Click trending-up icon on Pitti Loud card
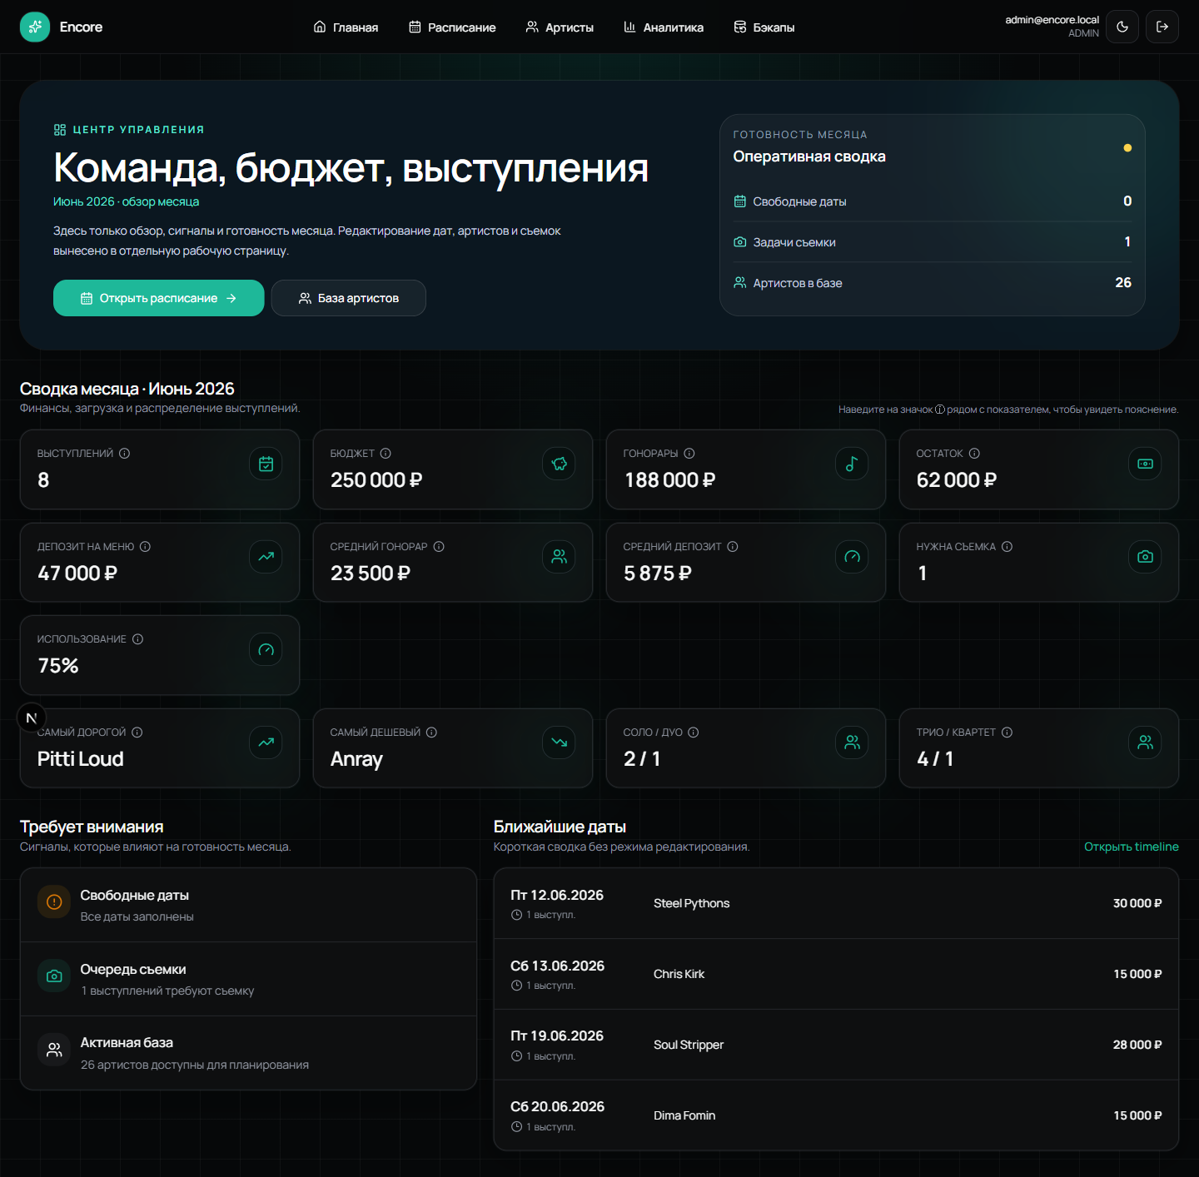 [266, 742]
